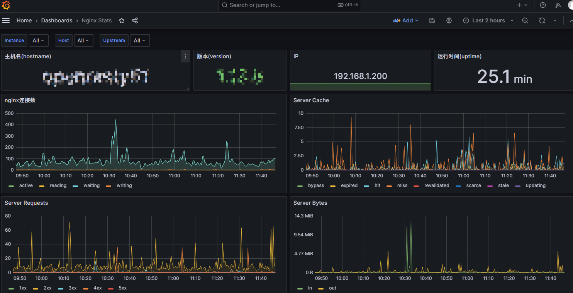The width and height of the screenshot is (573, 293).
Task: Click the nginx连接数 panel title
Action: [20, 100]
